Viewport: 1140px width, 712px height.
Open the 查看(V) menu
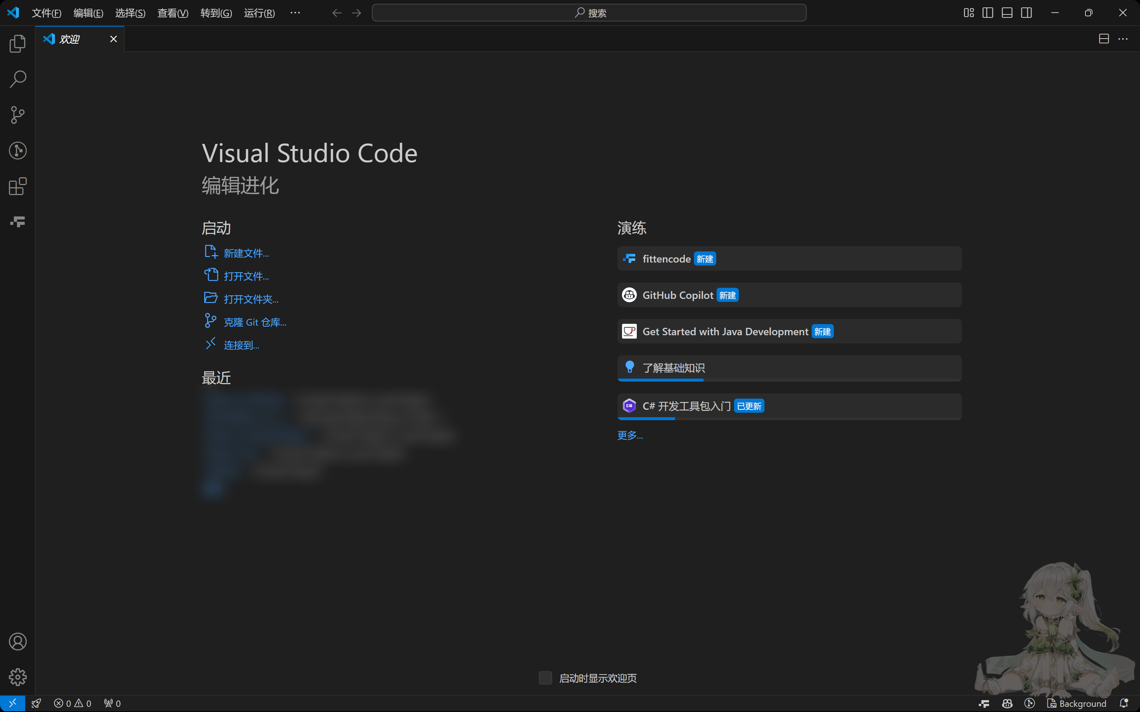coord(173,13)
